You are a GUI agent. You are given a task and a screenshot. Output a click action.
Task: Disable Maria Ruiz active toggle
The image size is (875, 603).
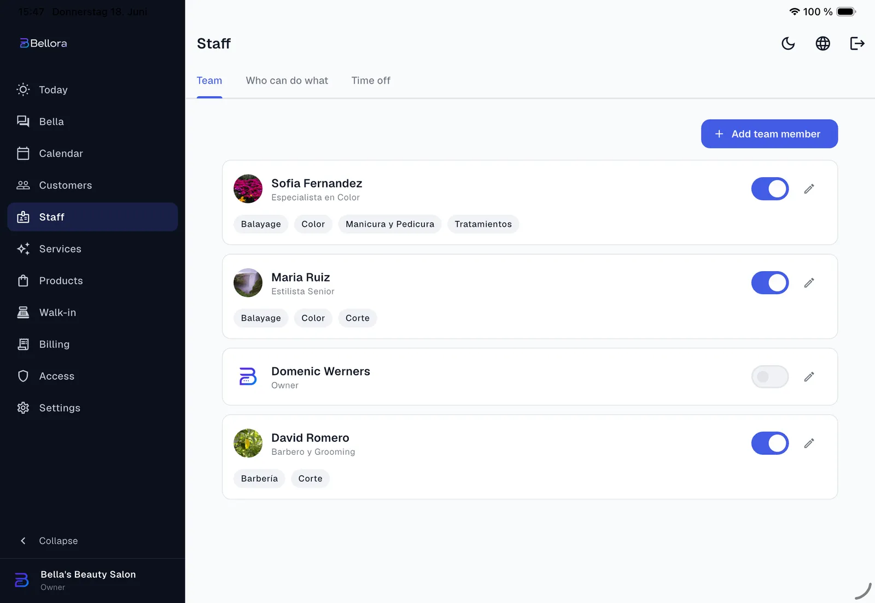coord(770,283)
